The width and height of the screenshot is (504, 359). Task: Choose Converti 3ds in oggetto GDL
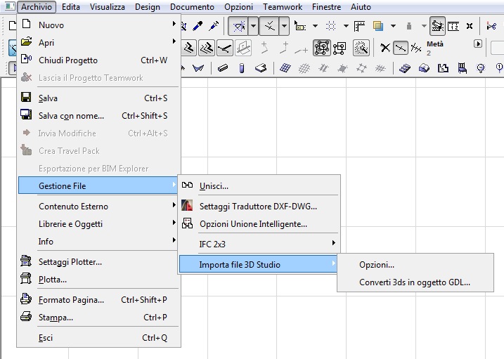415,282
